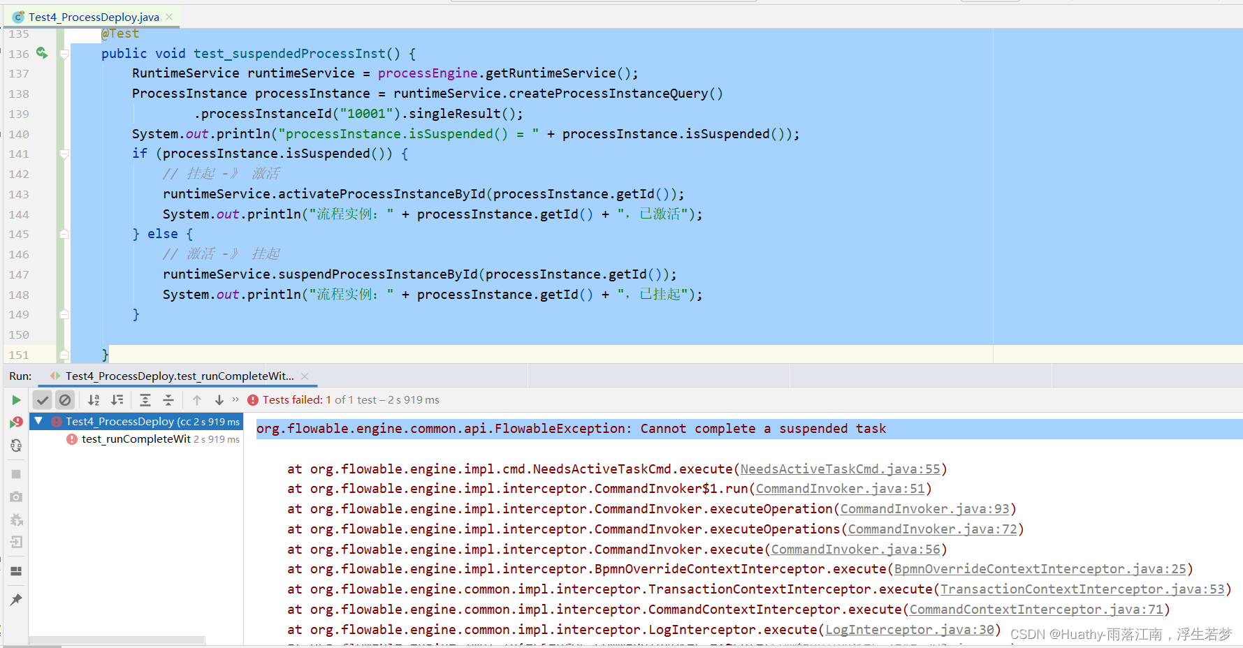Go to previous failed test arrow
Image resolution: width=1243 pixels, height=648 pixels.
click(197, 400)
